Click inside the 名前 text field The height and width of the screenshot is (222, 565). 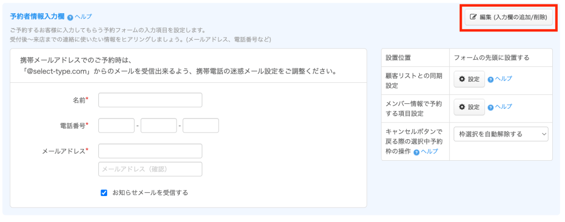tap(150, 100)
